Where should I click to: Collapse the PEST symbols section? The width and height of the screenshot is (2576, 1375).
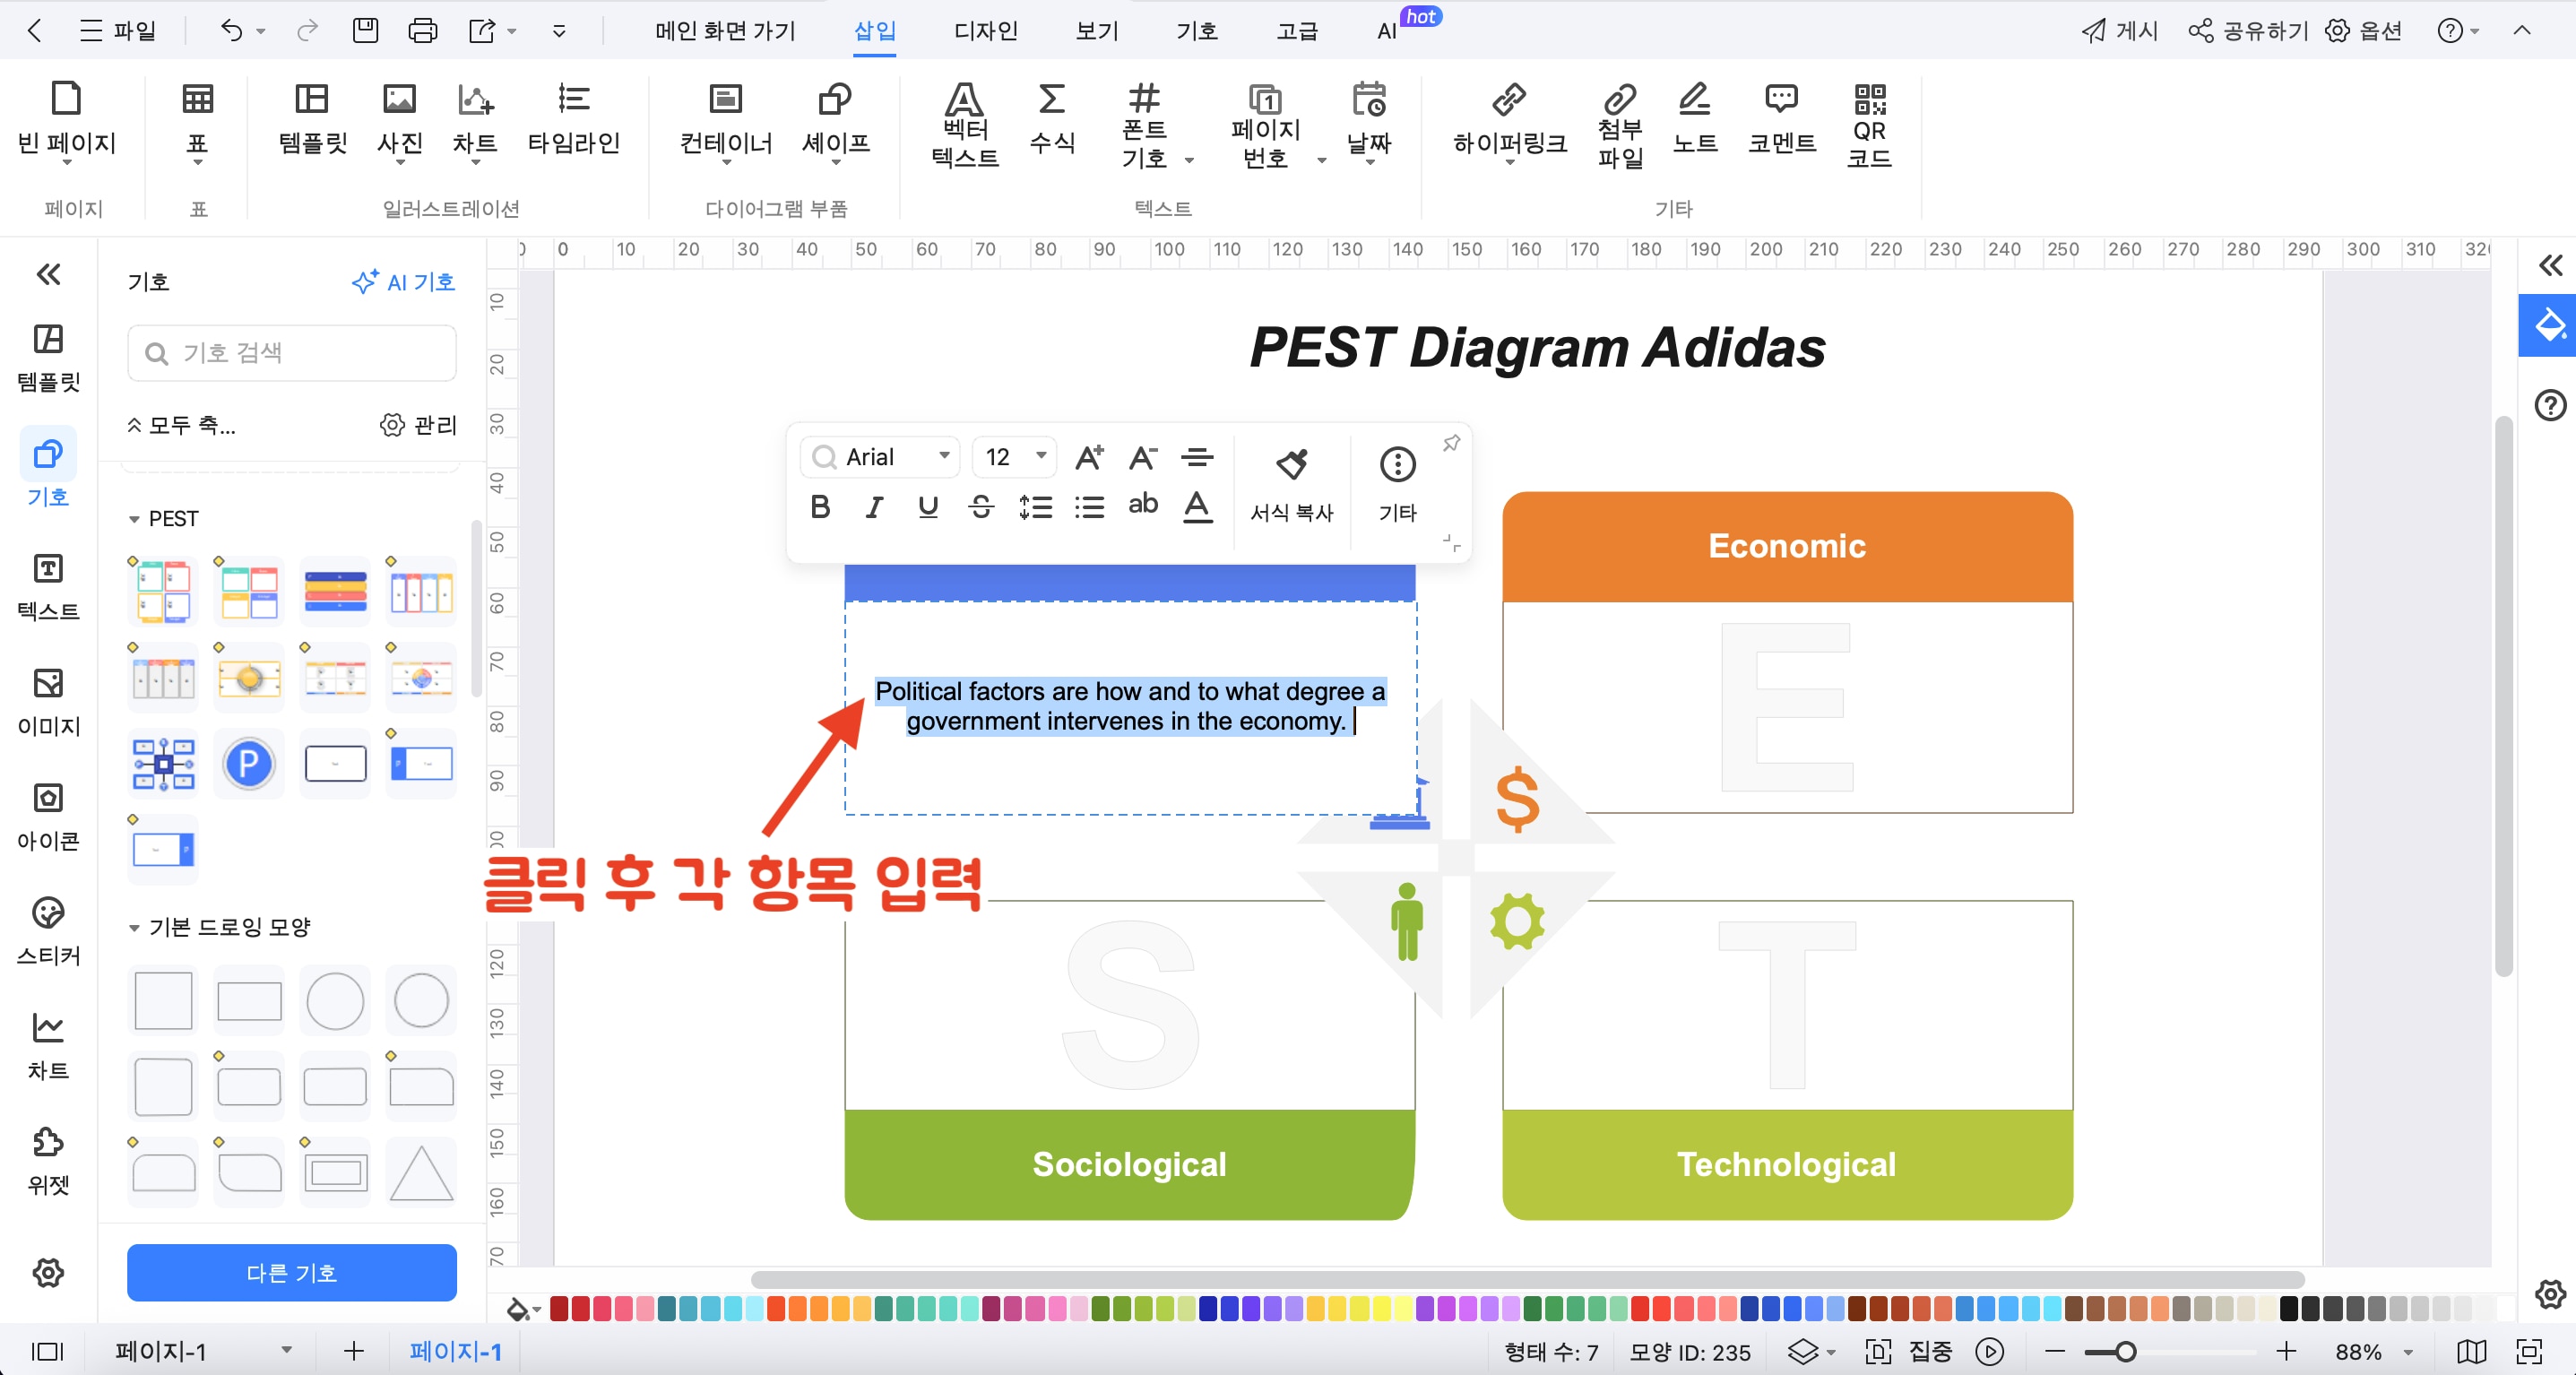point(136,518)
